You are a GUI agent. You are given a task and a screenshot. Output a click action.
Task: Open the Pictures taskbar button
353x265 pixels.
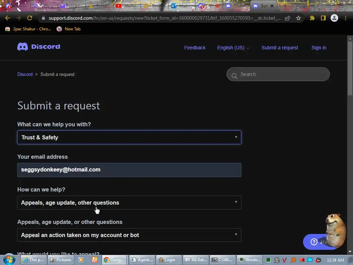click(x=61, y=260)
